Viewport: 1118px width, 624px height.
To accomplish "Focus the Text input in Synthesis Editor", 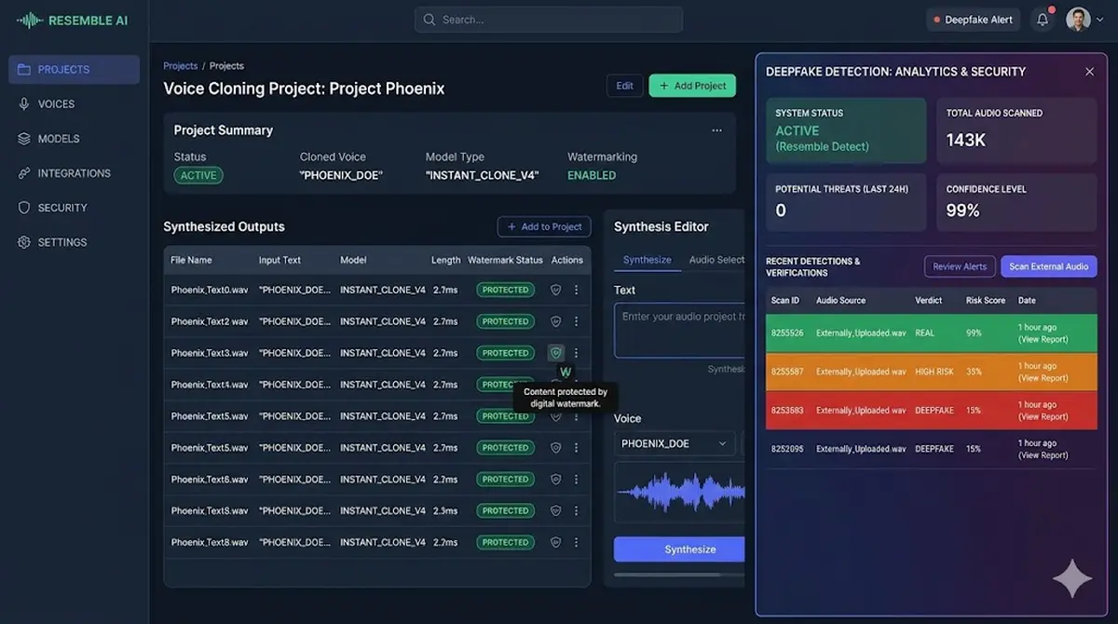I will [679, 330].
